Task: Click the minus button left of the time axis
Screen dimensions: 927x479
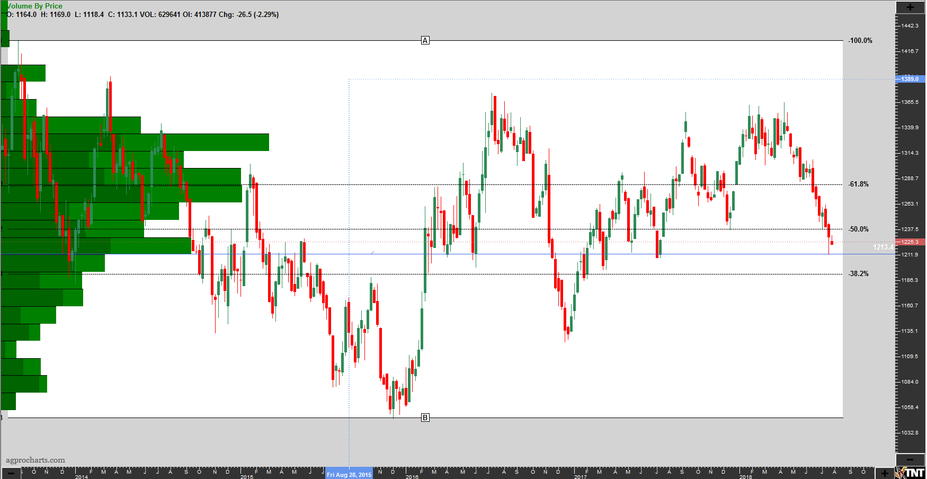Action: [11, 473]
